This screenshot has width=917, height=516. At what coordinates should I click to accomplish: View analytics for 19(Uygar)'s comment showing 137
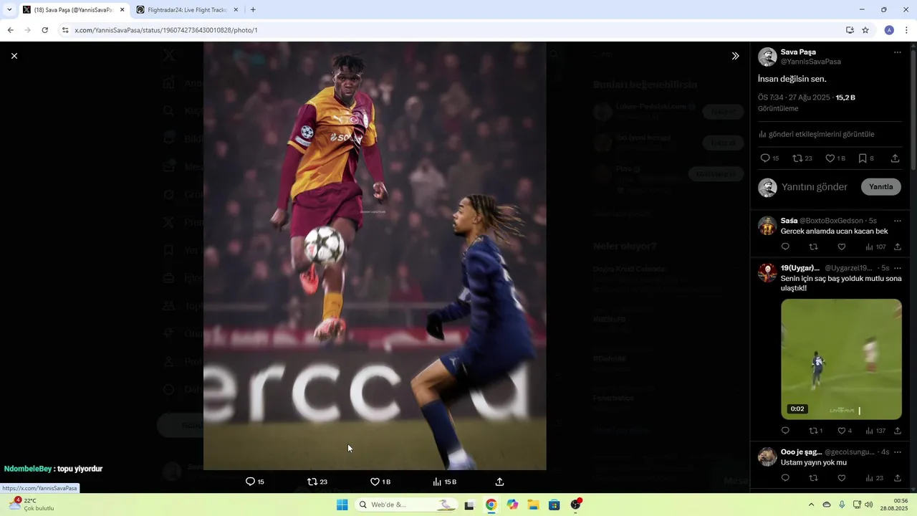coord(875,431)
